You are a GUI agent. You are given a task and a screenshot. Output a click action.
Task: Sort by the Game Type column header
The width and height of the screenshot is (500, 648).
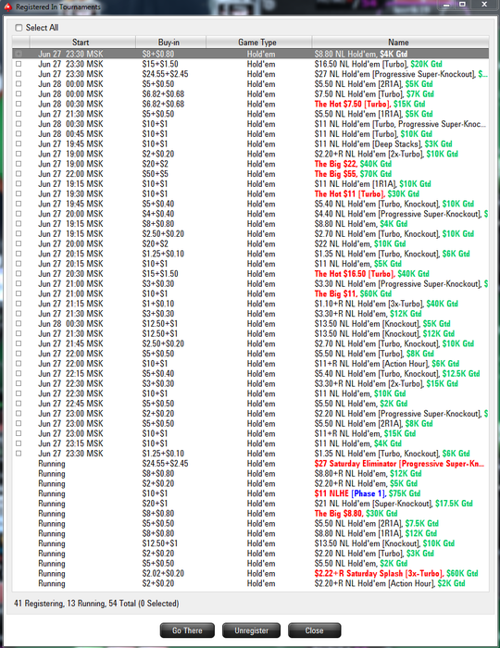pos(258,43)
